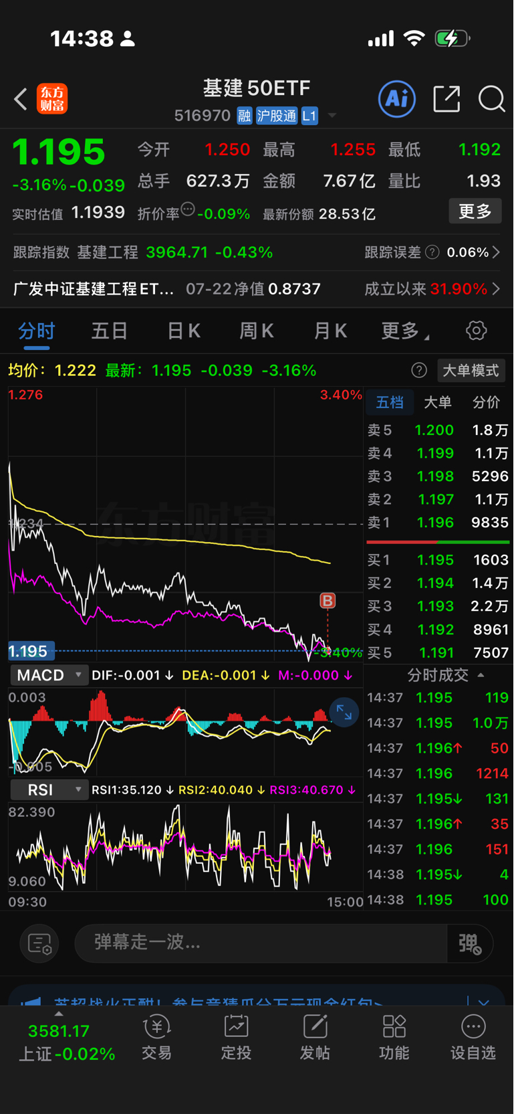Tap the 卖5 1.200 order row
The image size is (514, 1114).
(438, 430)
